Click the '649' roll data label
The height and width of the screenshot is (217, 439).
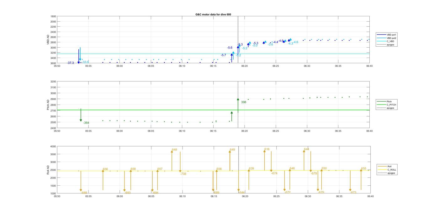pyautogui.click(x=232, y=150)
